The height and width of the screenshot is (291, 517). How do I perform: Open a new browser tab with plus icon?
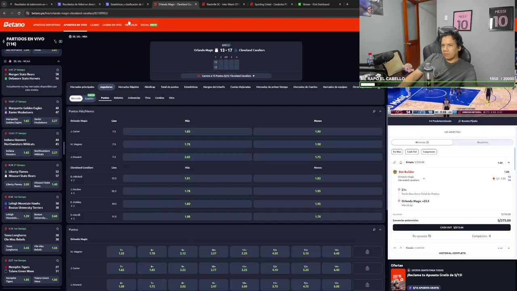347,4
